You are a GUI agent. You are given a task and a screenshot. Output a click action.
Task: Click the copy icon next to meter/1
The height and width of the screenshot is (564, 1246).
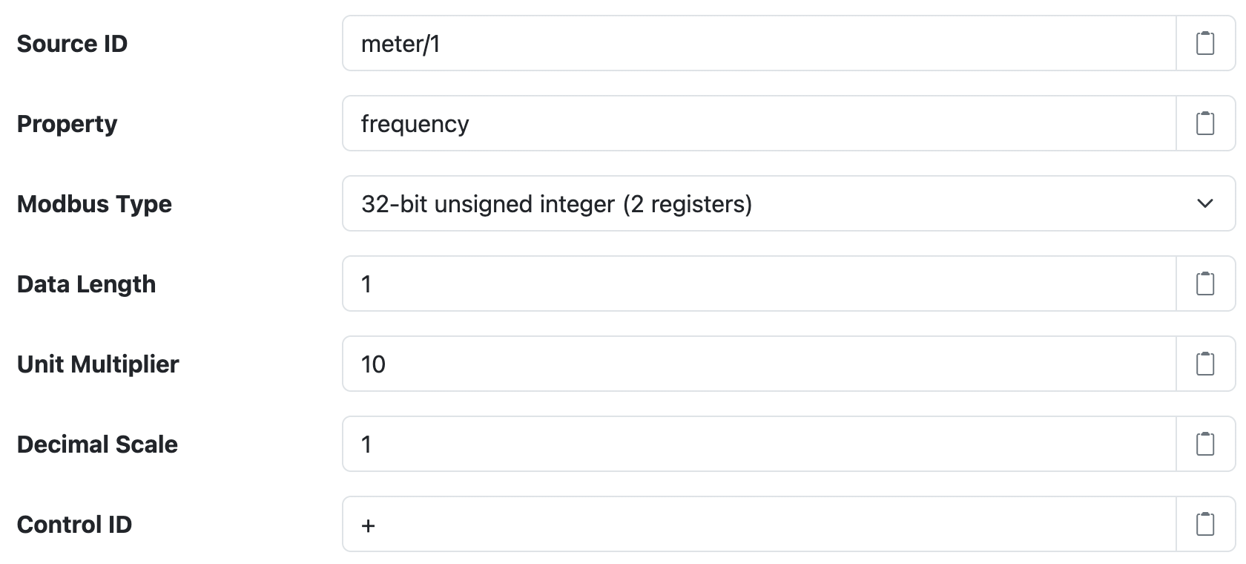coord(1206,43)
